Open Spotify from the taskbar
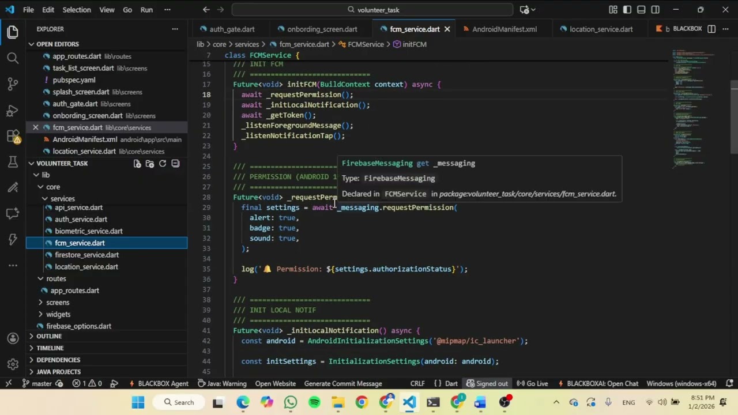This screenshot has width=738, height=415. coord(314,402)
